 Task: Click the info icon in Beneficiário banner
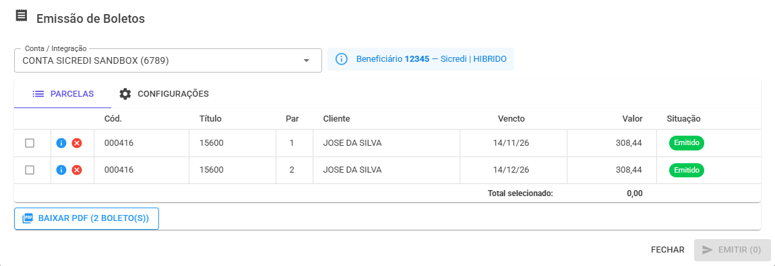pos(342,59)
